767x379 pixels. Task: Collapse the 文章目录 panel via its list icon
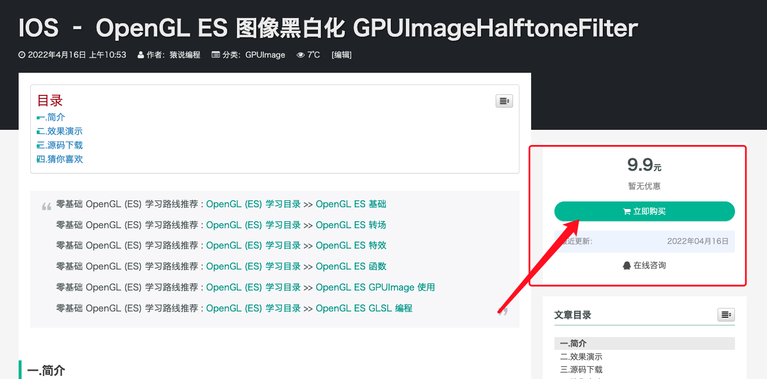coord(726,314)
